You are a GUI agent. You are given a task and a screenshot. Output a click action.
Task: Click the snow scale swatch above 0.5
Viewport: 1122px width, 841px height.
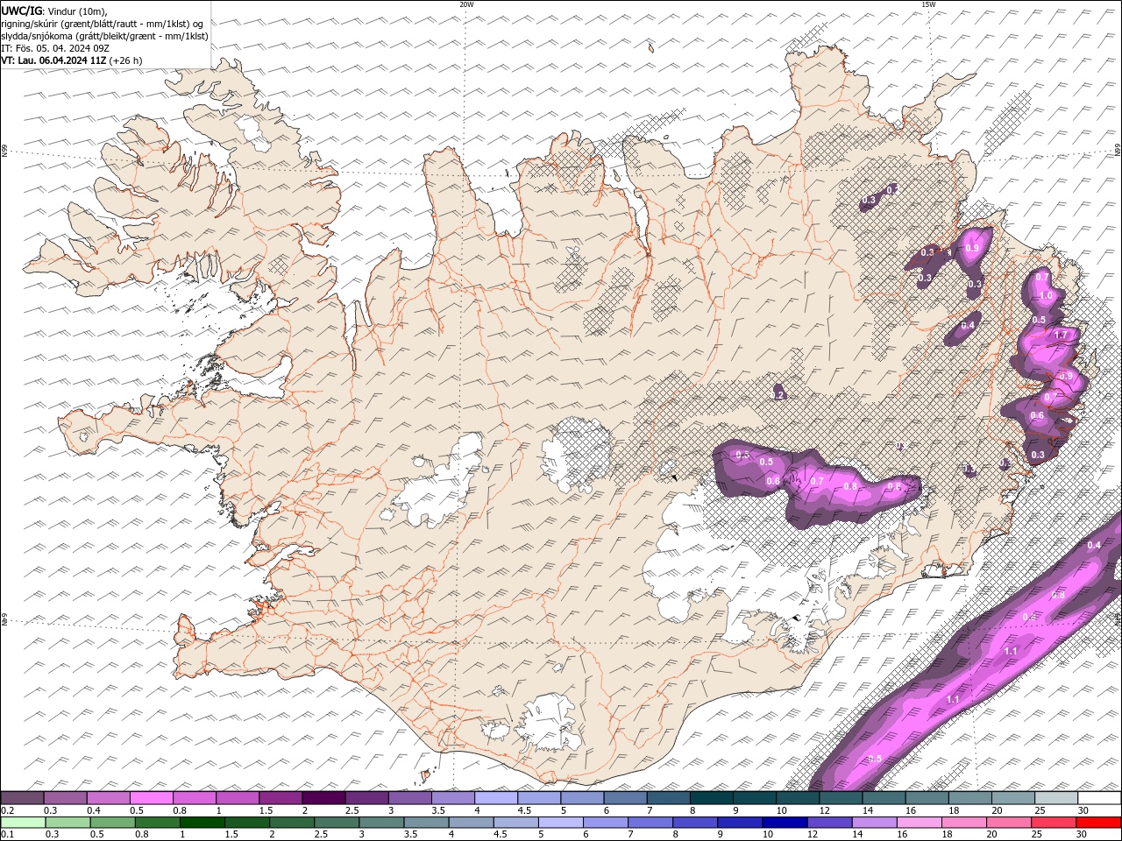pyautogui.click(x=152, y=798)
